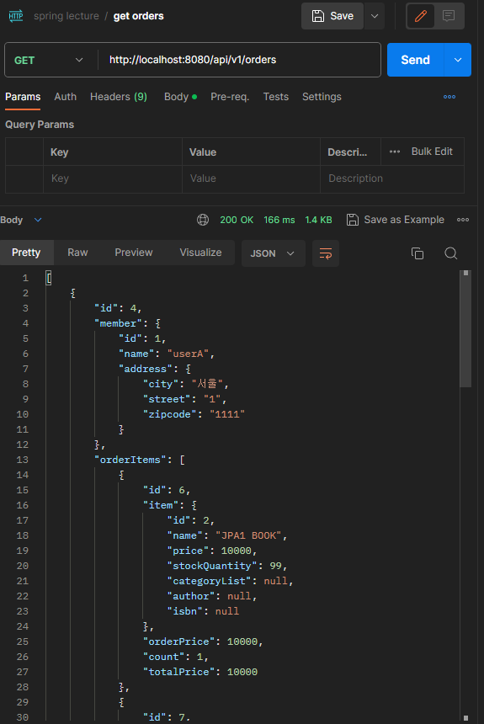Open the request Settings tab

(322, 97)
